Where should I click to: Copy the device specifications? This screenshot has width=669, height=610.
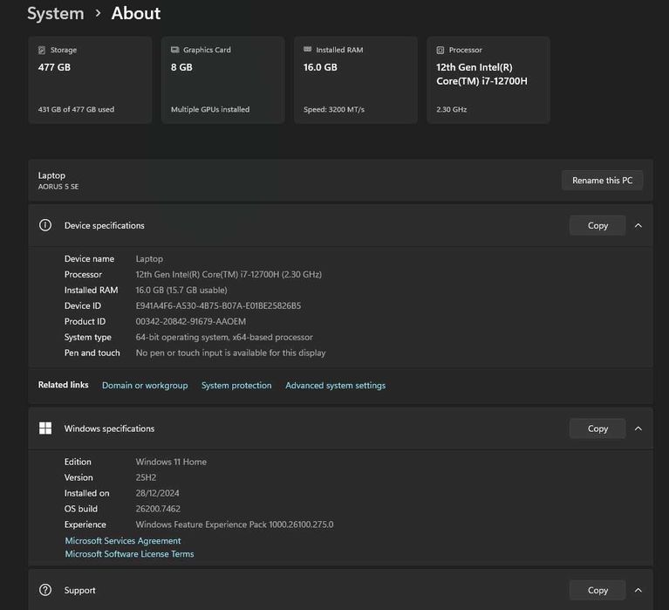tap(597, 225)
